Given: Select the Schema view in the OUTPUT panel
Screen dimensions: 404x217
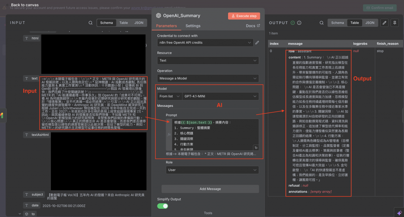Looking at the screenshot, I should (x=338, y=23).
